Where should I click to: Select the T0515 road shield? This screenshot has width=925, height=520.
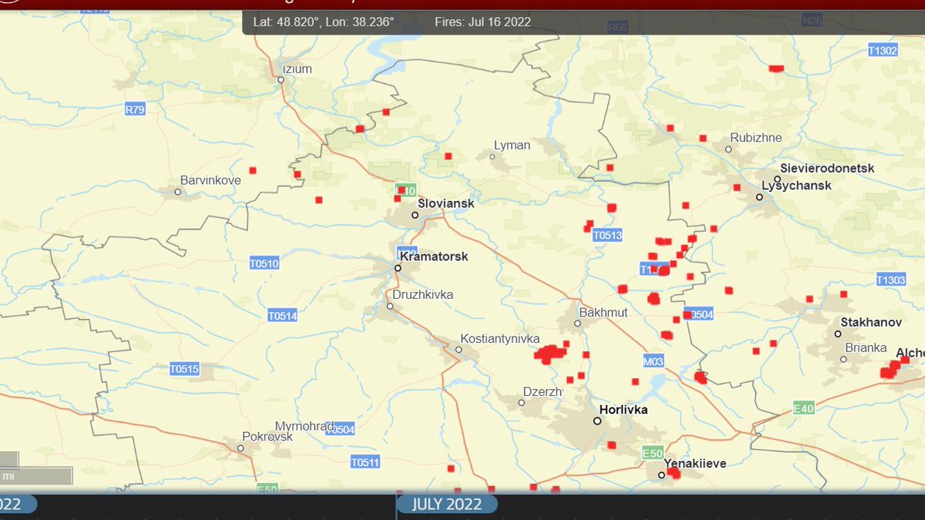[x=184, y=370]
